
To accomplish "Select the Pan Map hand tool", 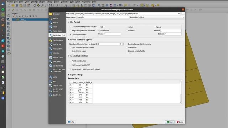I will pos(35,5).
